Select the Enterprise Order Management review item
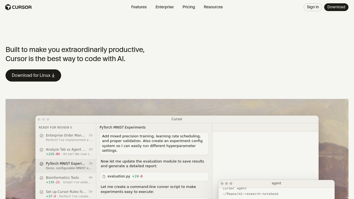The image size is (354, 199). 66,137
